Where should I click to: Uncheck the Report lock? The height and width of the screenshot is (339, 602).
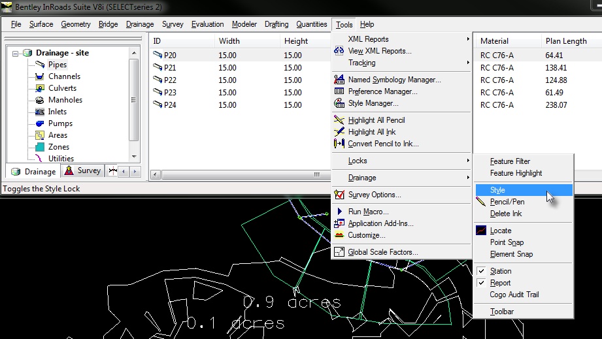[x=524, y=283]
